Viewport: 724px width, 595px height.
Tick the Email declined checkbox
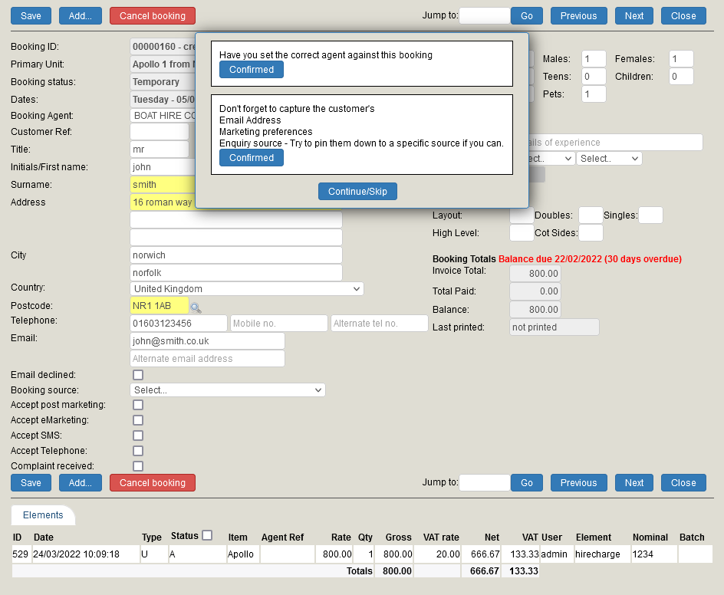138,375
